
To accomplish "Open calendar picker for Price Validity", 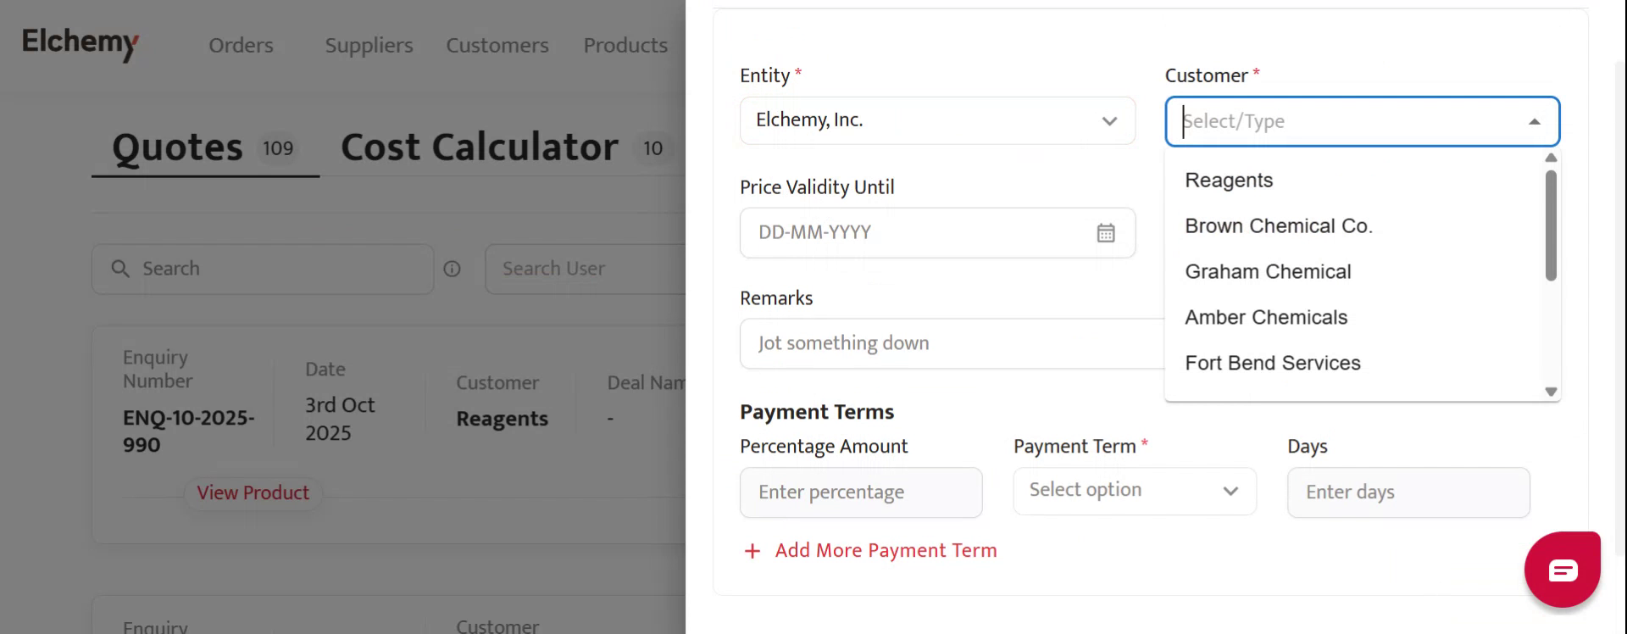I will click(x=1105, y=233).
